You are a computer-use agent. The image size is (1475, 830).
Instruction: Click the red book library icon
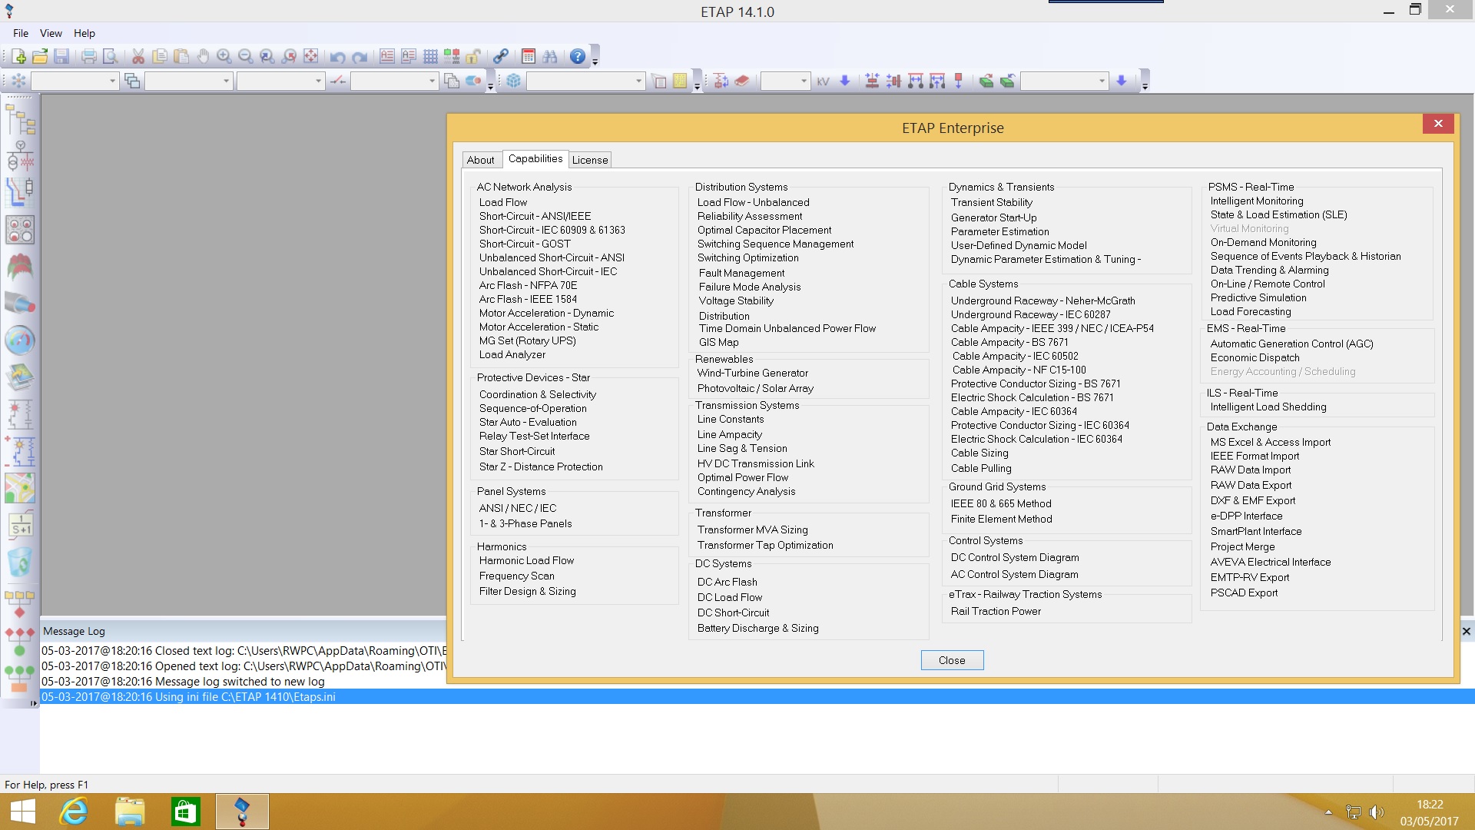[741, 81]
